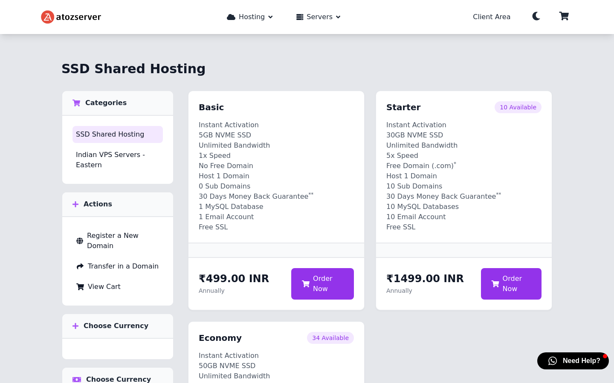Open the Need Help WhatsApp chat button
The image size is (614, 383).
[573, 361]
